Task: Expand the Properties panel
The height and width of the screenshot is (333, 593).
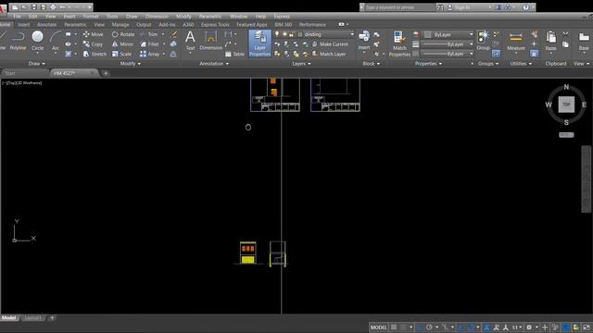Action: [428, 64]
